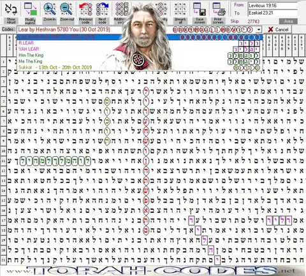The width and height of the screenshot is (306, 276).
Task: Click the red-circled letter in row 4
Action: point(146,91)
